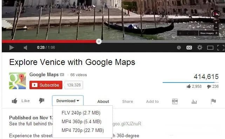Click the red Subscribe button
This screenshot has width=225, height=139.
click(46, 85)
